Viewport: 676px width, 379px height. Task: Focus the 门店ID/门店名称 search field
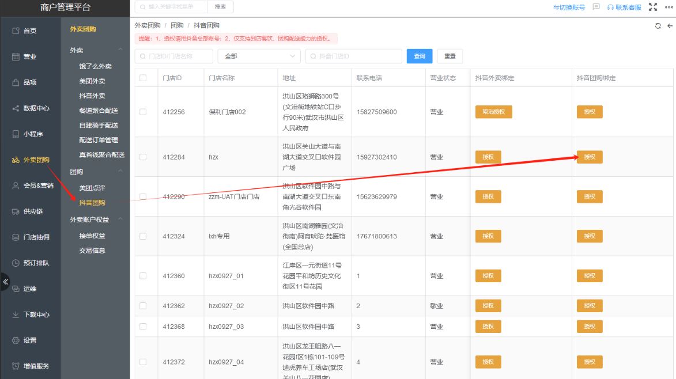[173, 56]
